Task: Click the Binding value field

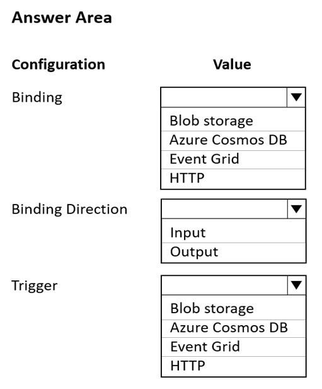Action: click(224, 97)
